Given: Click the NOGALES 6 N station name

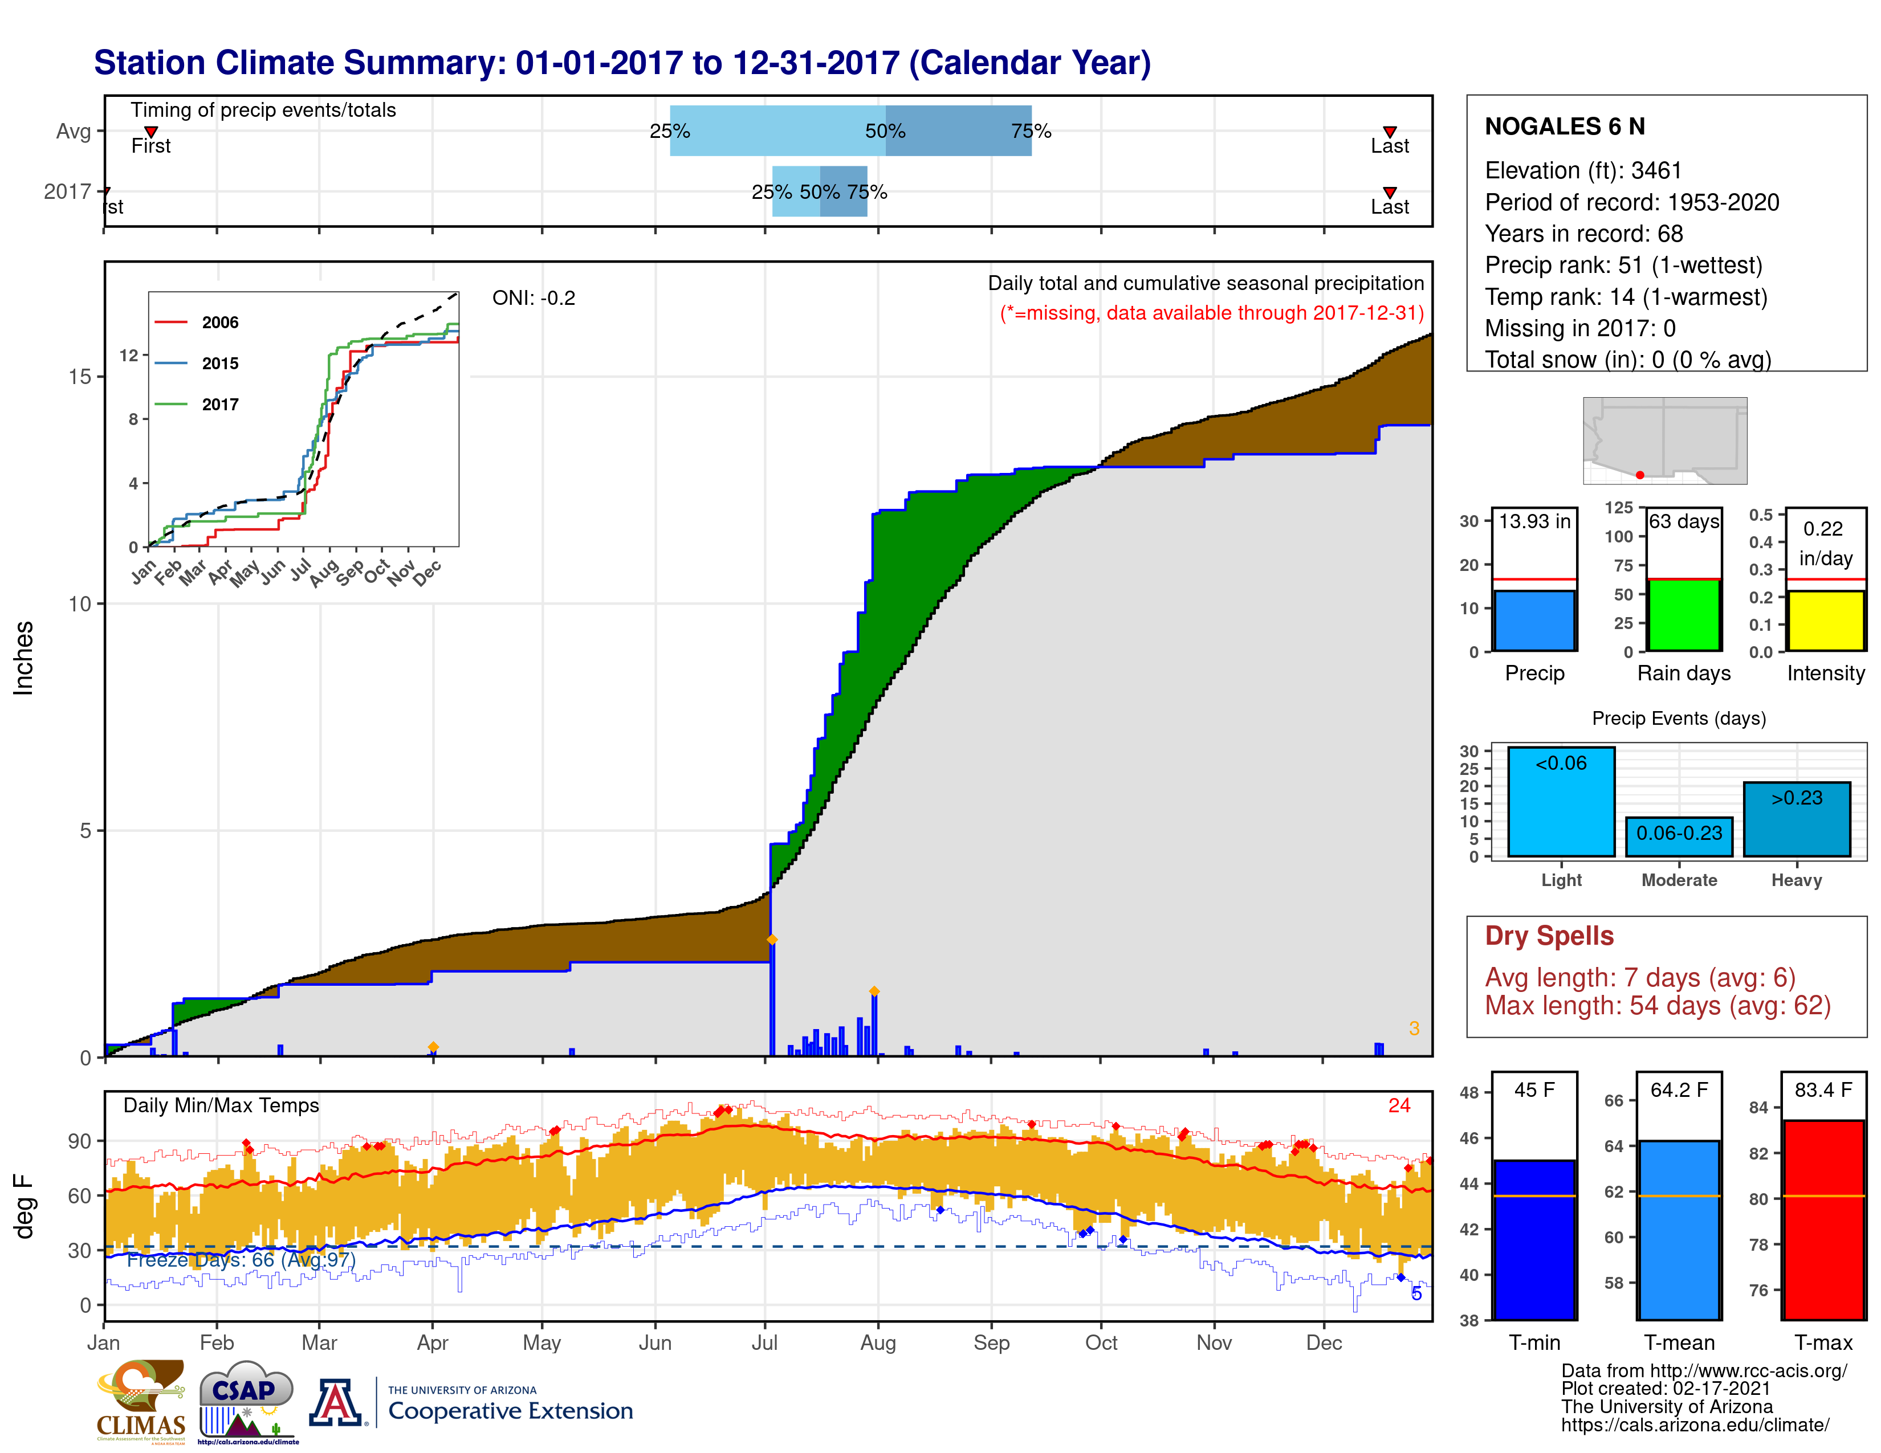Looking at the screenshot, I should tap(1565, 126).
